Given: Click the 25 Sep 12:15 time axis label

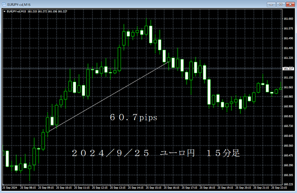Looking at the screenshot, I should coord(100,188).
